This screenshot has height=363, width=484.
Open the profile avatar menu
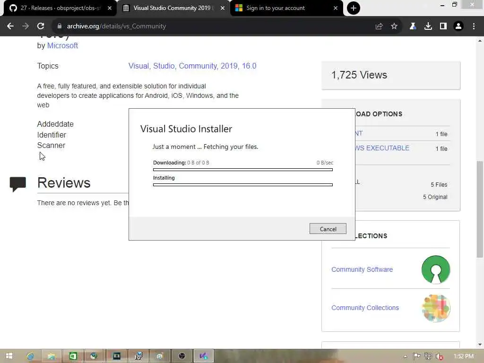point(458,26)
